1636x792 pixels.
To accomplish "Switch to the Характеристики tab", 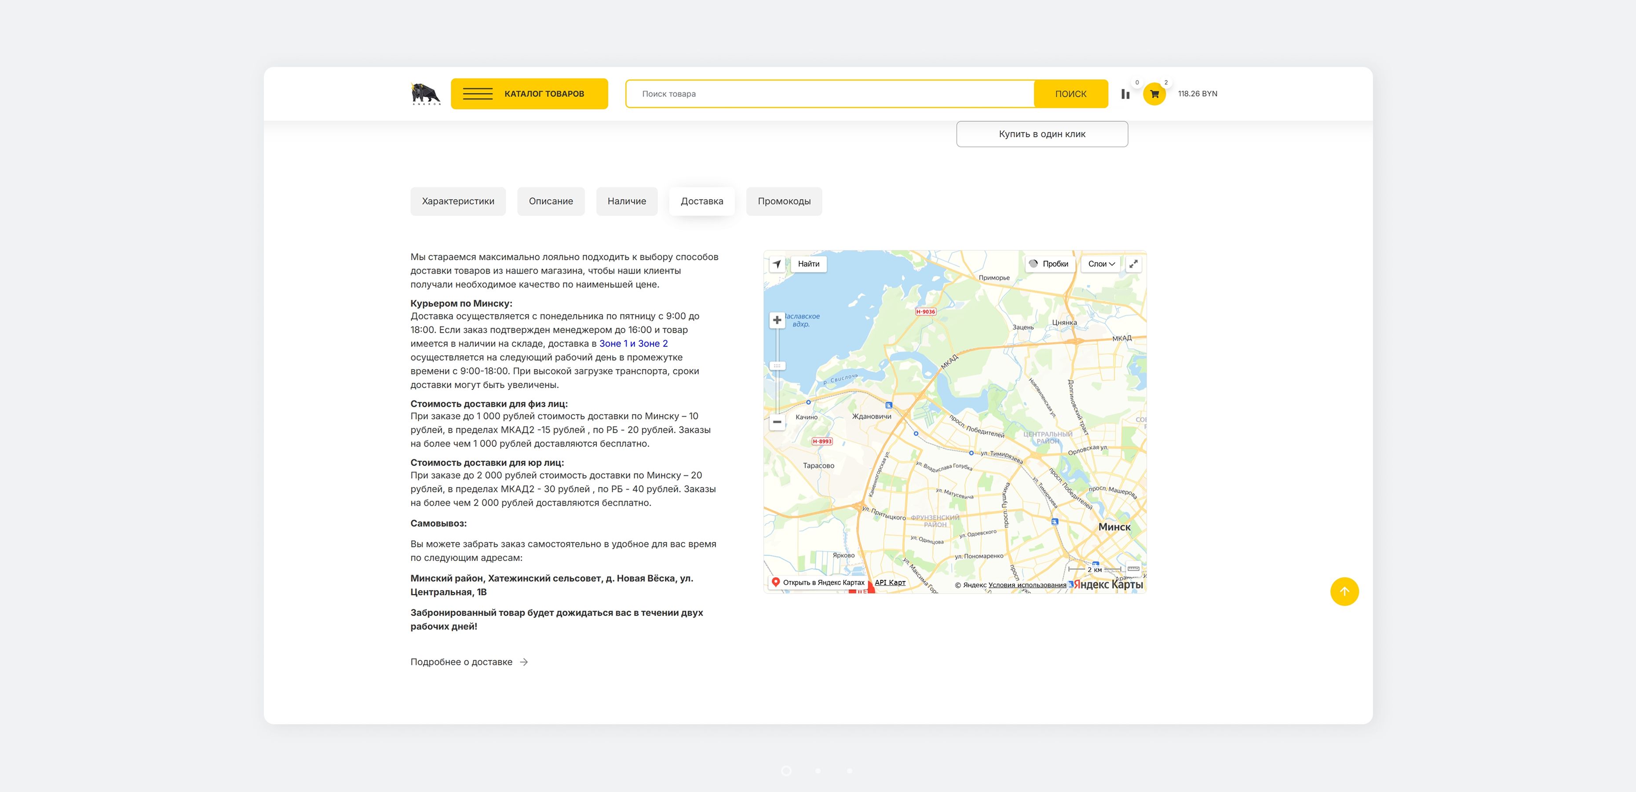I will click(x=458, y=202).
